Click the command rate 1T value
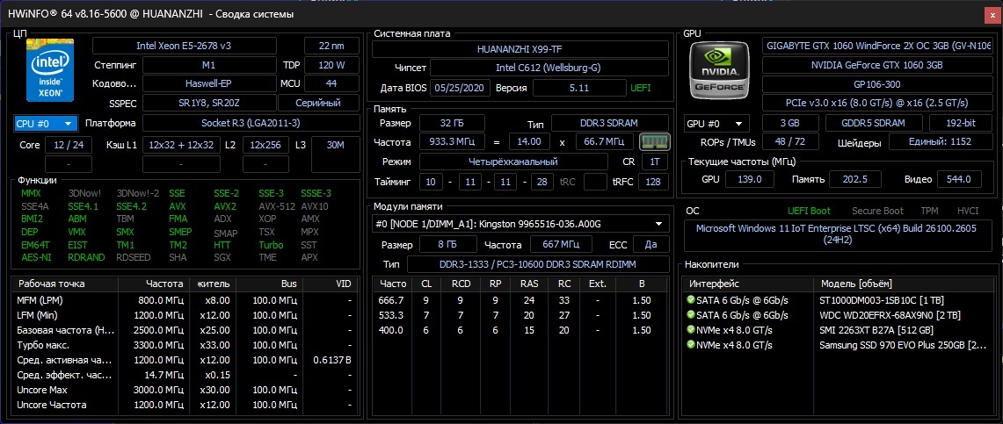The image size is (1003, 424). click(x=654, y=162)
